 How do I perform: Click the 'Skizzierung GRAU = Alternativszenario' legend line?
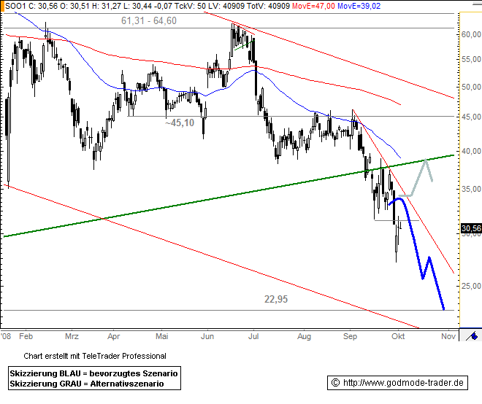click(87, 384)
